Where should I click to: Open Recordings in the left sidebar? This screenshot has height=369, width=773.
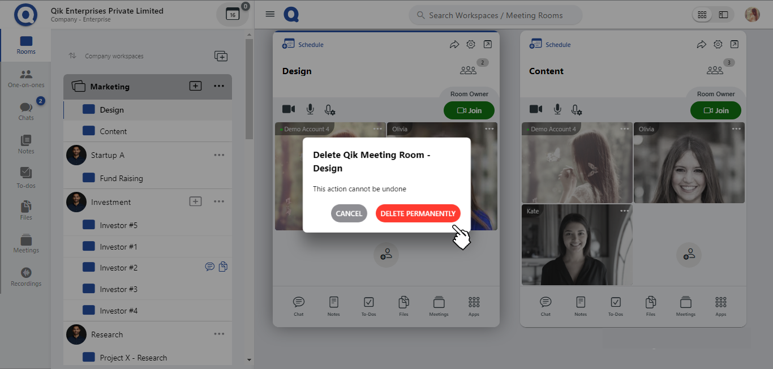[26, 277]
